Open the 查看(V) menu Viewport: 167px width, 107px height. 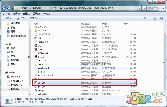pyautogui.click(x=26, y=14)
